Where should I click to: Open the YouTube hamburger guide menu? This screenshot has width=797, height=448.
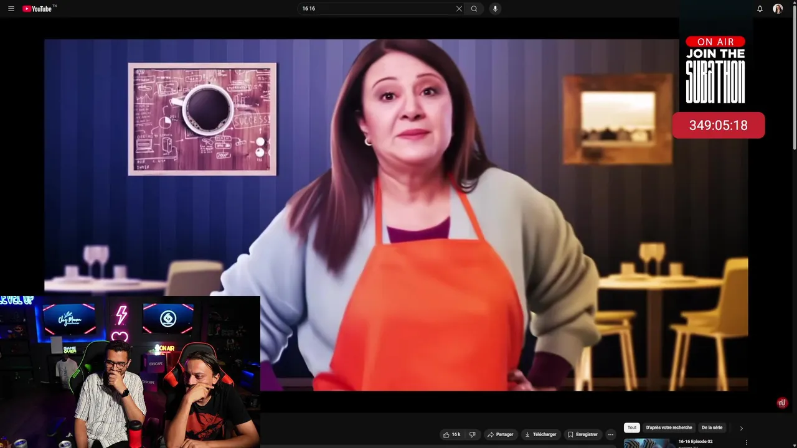(x=11, y=9)
